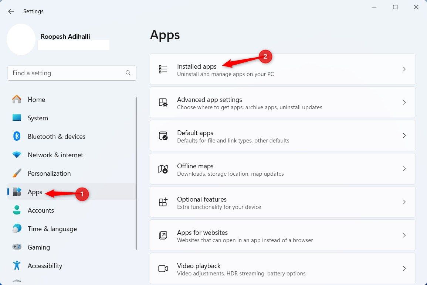The width and height of the screenshot is (427, 285).
Task: Click the Find a setting search box
Action: pyautogui.click(x=72, y=73)
